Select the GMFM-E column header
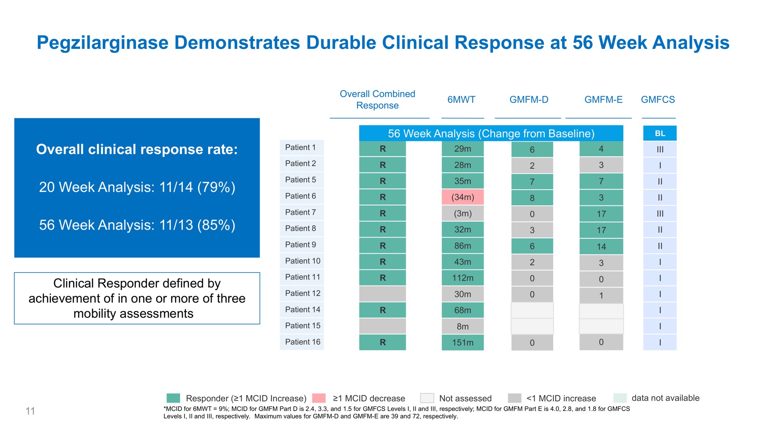The image size is (758, 426). tap(603, 100)
